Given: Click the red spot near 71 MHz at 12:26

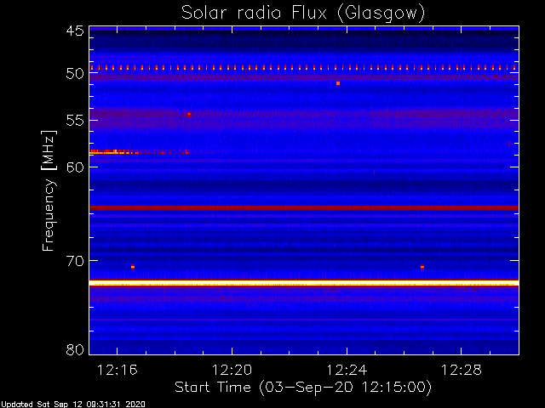Looking at the screenshot, I should point(422,267).
